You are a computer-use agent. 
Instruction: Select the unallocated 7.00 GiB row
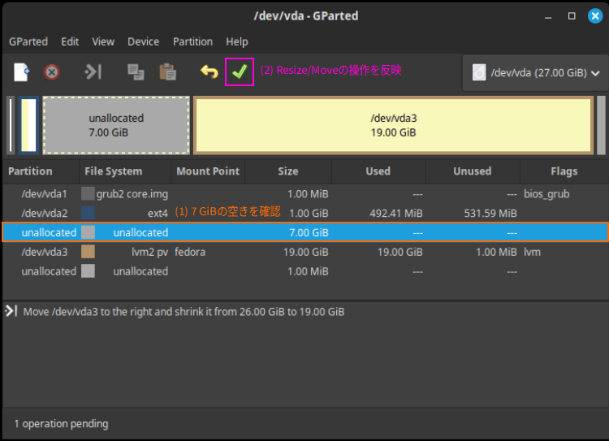coord(305,232)
